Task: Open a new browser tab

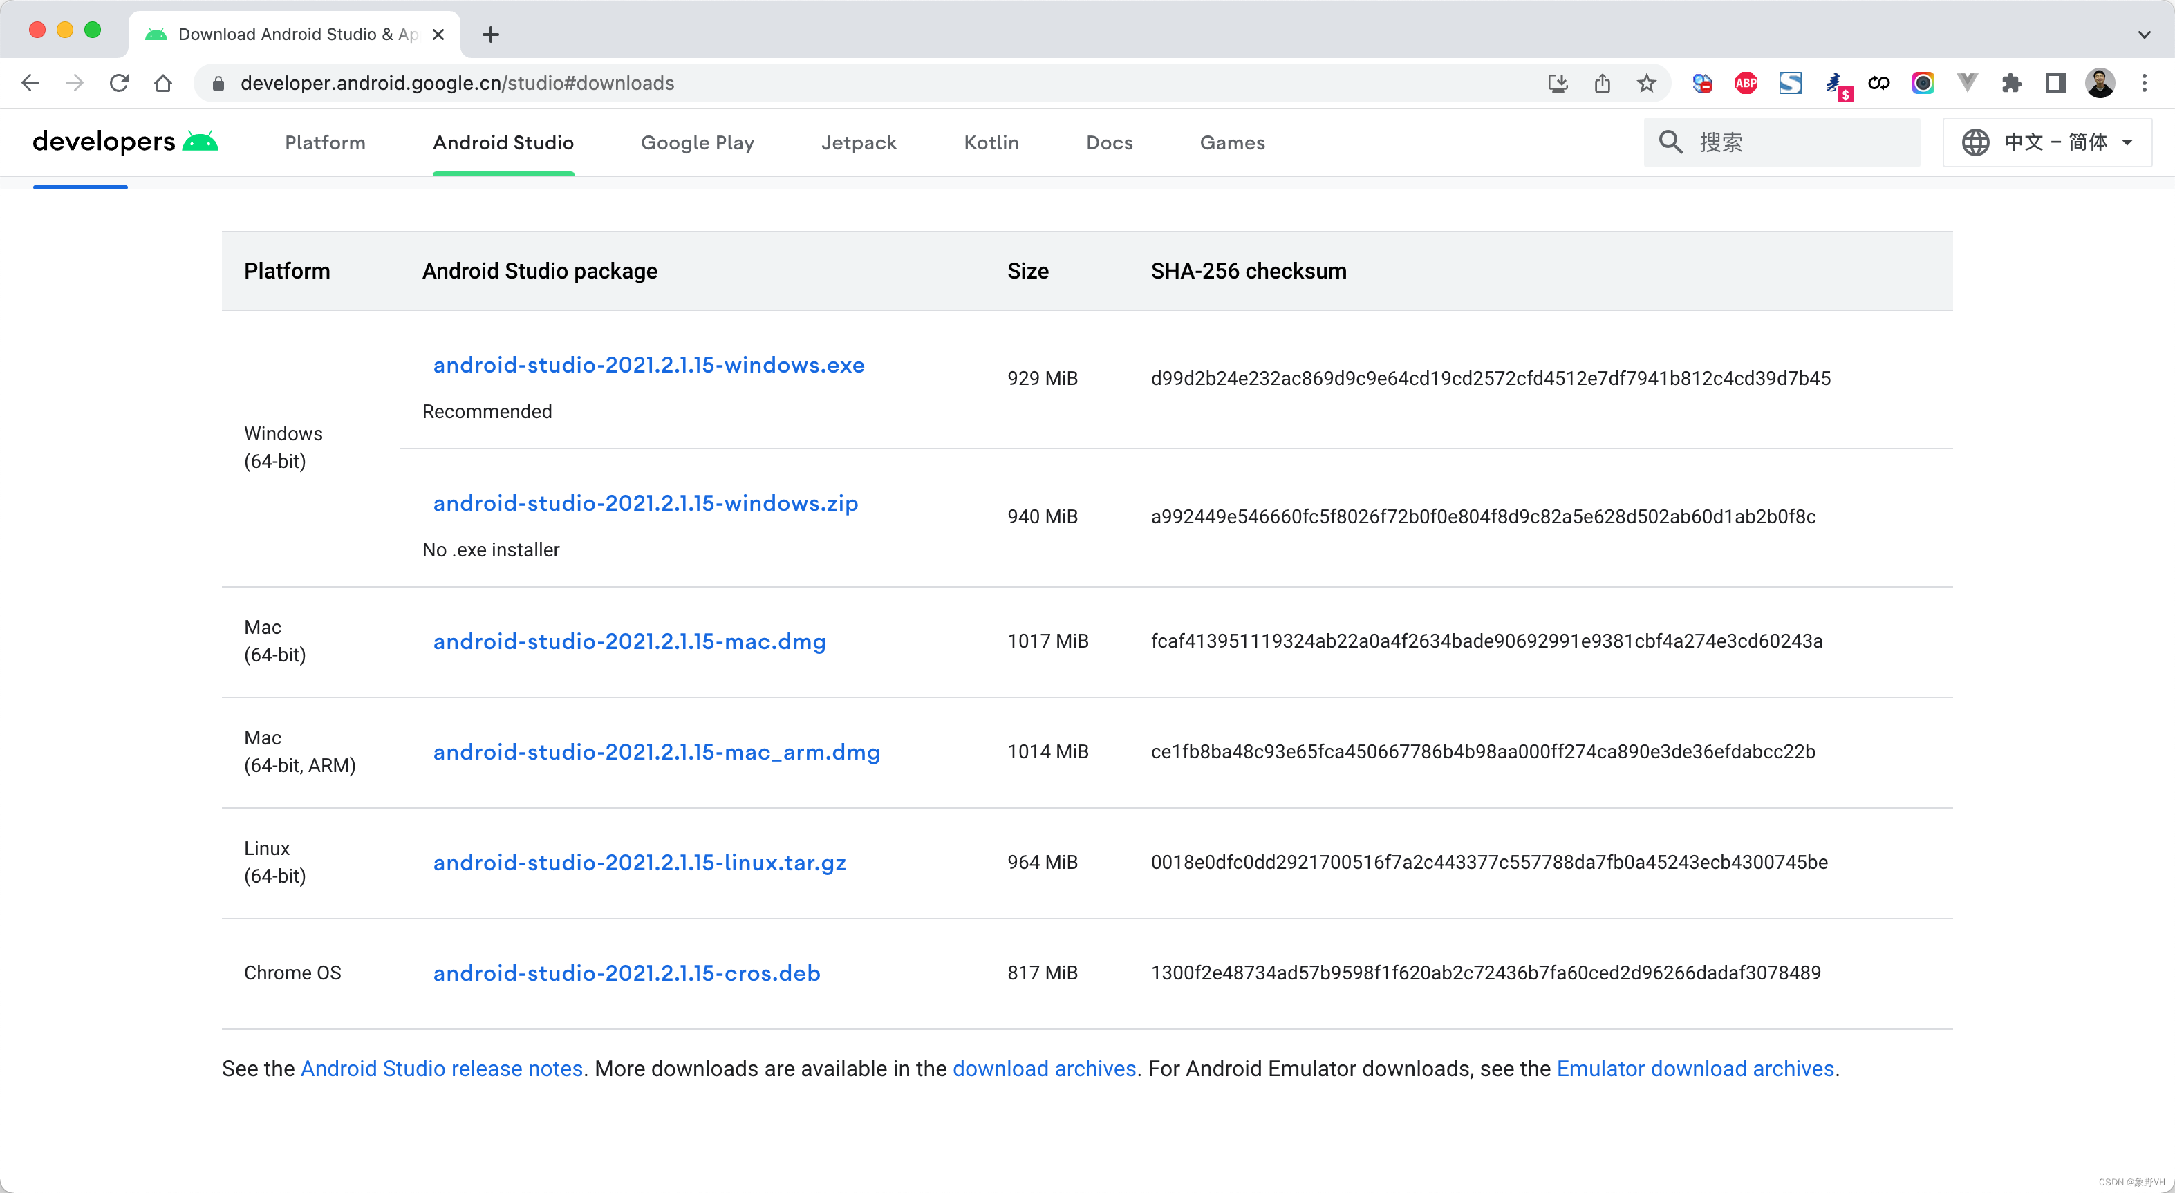Action: pos(491,35)
